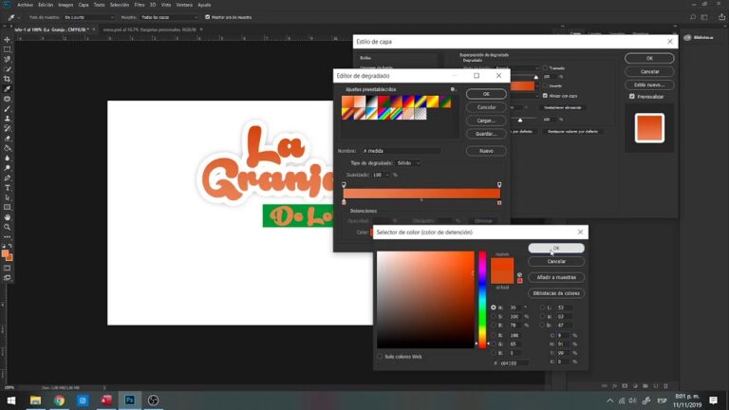
Task: Select the Eraser tool
Action: click(x=7, y=139)
